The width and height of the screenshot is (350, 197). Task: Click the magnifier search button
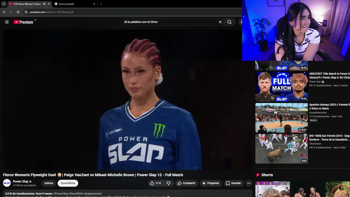pyautogui.click(x=229, y=22)
